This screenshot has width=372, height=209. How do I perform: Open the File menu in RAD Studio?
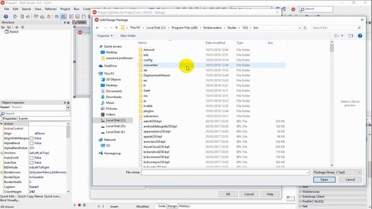coord(6,9)
